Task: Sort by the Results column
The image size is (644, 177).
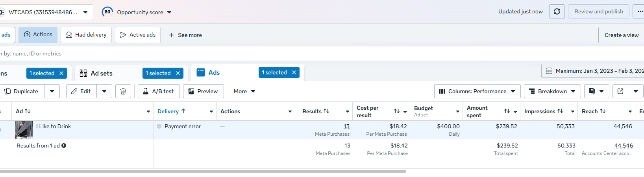Action: [x=326, y=111]
